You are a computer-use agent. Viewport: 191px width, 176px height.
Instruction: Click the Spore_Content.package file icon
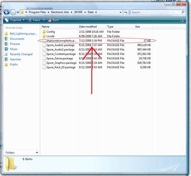[44, 54]
